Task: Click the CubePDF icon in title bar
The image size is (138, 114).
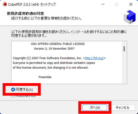Action: coord(4,4)
